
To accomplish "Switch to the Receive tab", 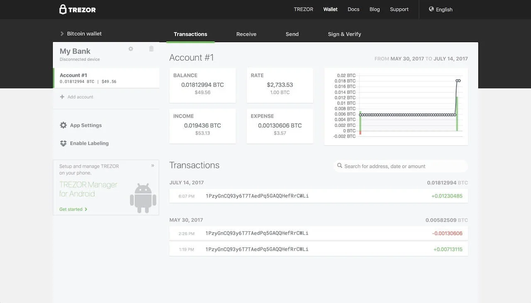I will 246,34.
